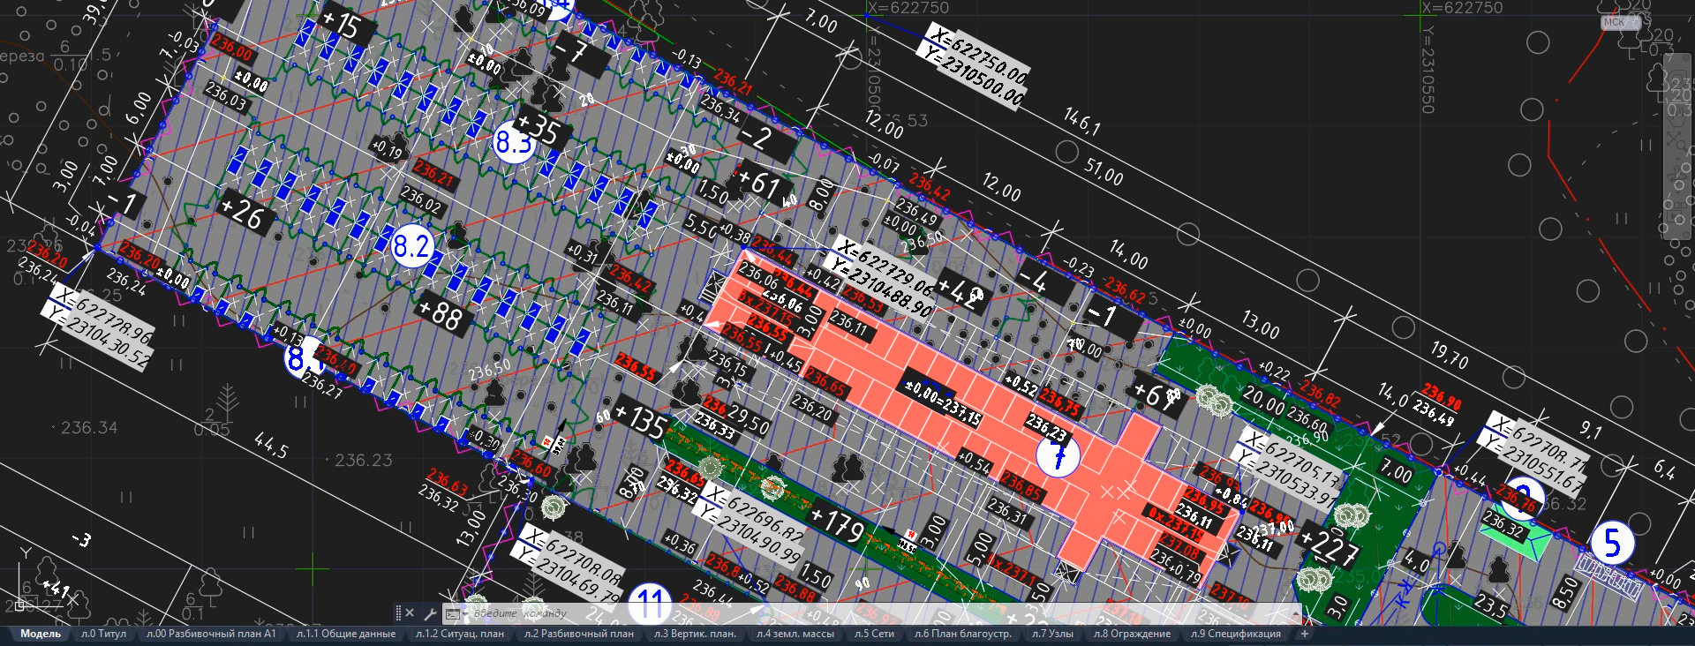
Task: Select the +26 earthwork volume label
Action: tap(242, 212)
